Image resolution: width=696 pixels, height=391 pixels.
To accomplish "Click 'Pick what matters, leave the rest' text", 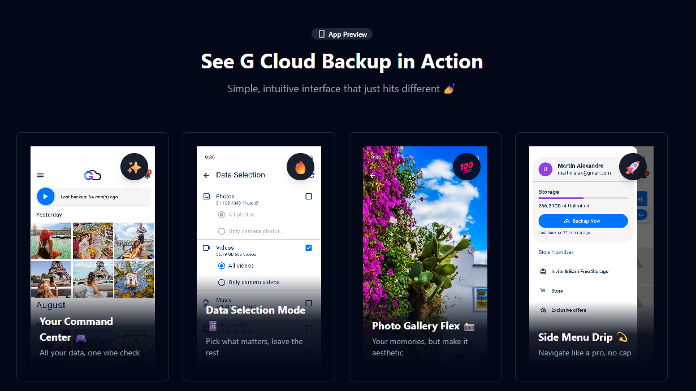I will tap(254, 347).
